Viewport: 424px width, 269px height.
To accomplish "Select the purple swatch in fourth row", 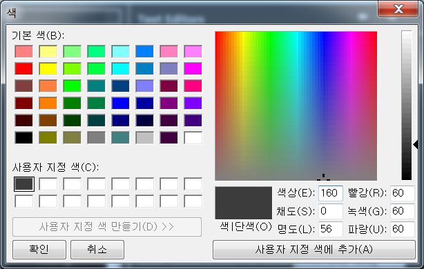I will point(169,103).
